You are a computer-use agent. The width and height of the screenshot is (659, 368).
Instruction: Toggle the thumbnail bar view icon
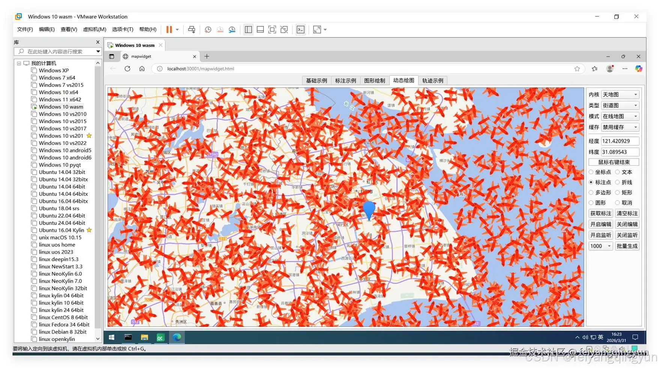[260, 30]
